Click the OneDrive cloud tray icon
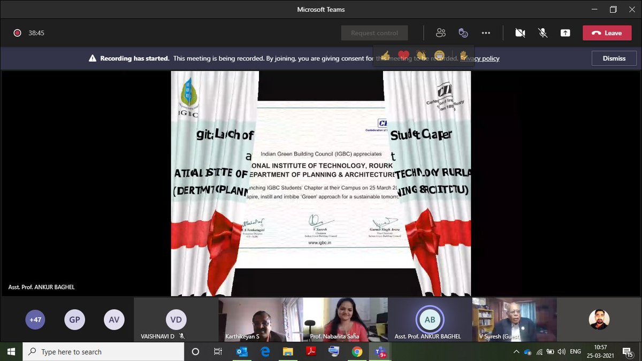642x361 pixels. pos(528,352)
